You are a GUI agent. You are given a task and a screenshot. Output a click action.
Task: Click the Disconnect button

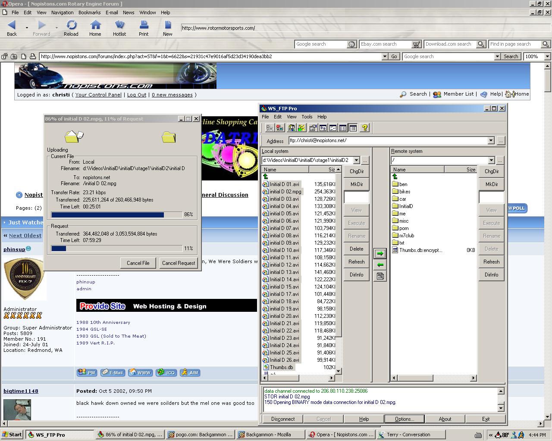[282, 419]
